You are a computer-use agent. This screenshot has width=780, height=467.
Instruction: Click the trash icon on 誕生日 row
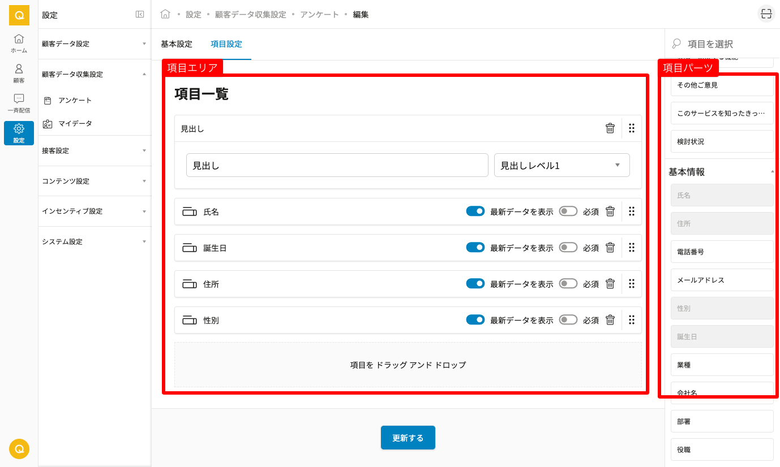click(x=610, y=248)
